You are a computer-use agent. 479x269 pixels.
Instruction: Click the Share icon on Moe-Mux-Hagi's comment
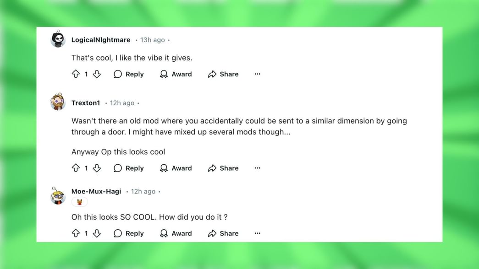click(x=212, y=233)
